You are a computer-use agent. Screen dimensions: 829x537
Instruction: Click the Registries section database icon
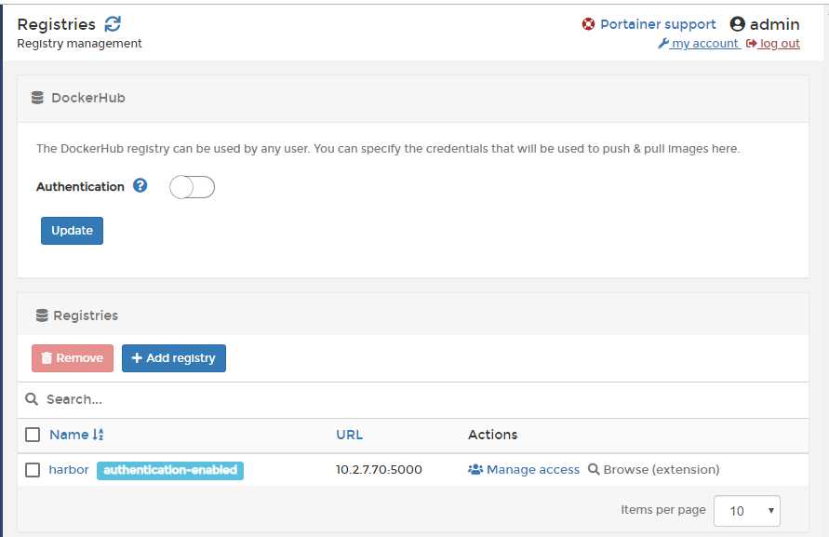point(42,315)
